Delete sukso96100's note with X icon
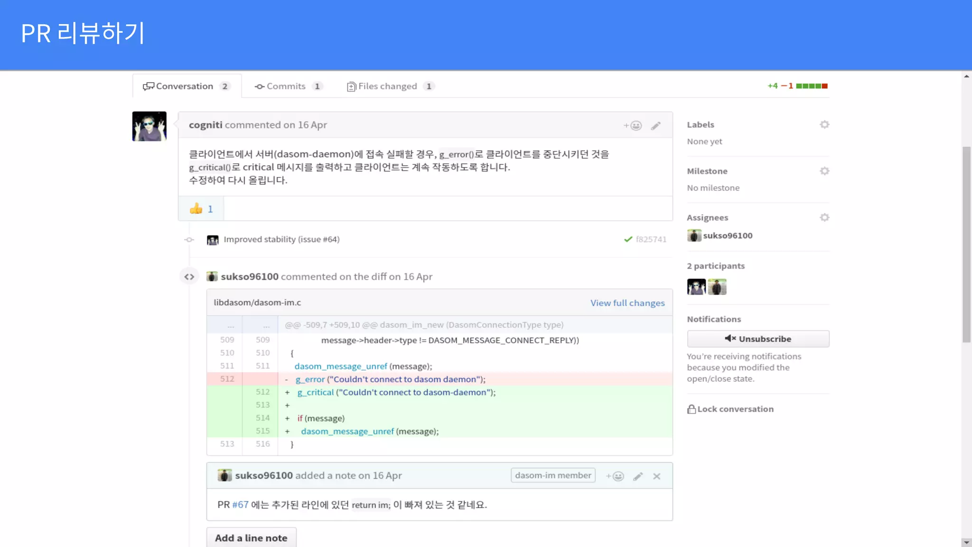The height and width of the screenshot is (547, 972). tap(656, 476)
